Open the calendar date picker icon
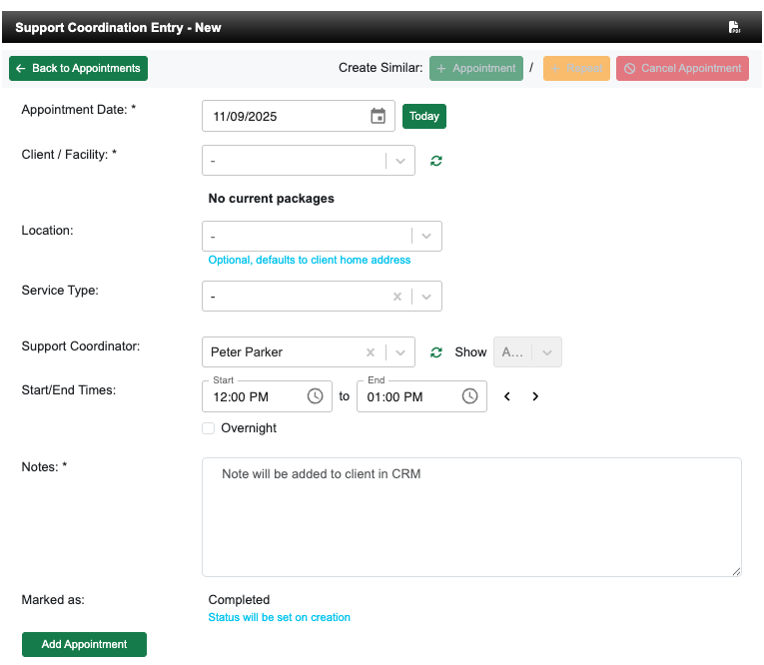Image resolution: width=764 pixels, height=665 pixels. (x=379, y=116)
